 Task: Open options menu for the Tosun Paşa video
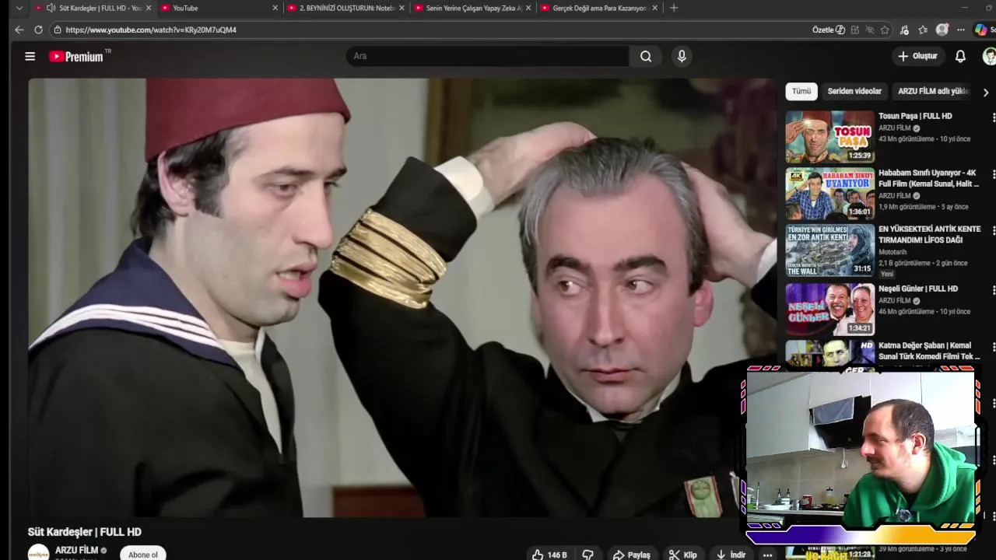pyautogui.click(x=993, y=117)
